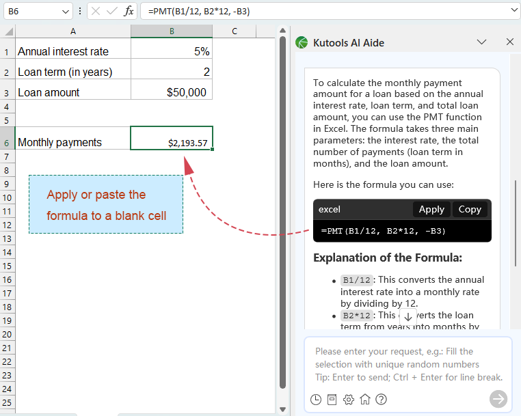Click the Kutools AI Aide logo icon

coord(302,42)
